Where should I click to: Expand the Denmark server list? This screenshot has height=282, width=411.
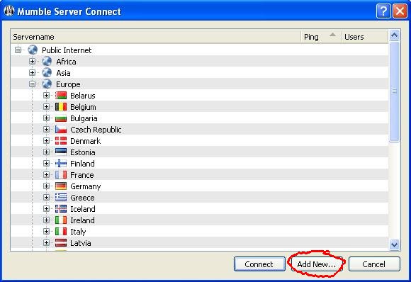[x=46, y=141]
